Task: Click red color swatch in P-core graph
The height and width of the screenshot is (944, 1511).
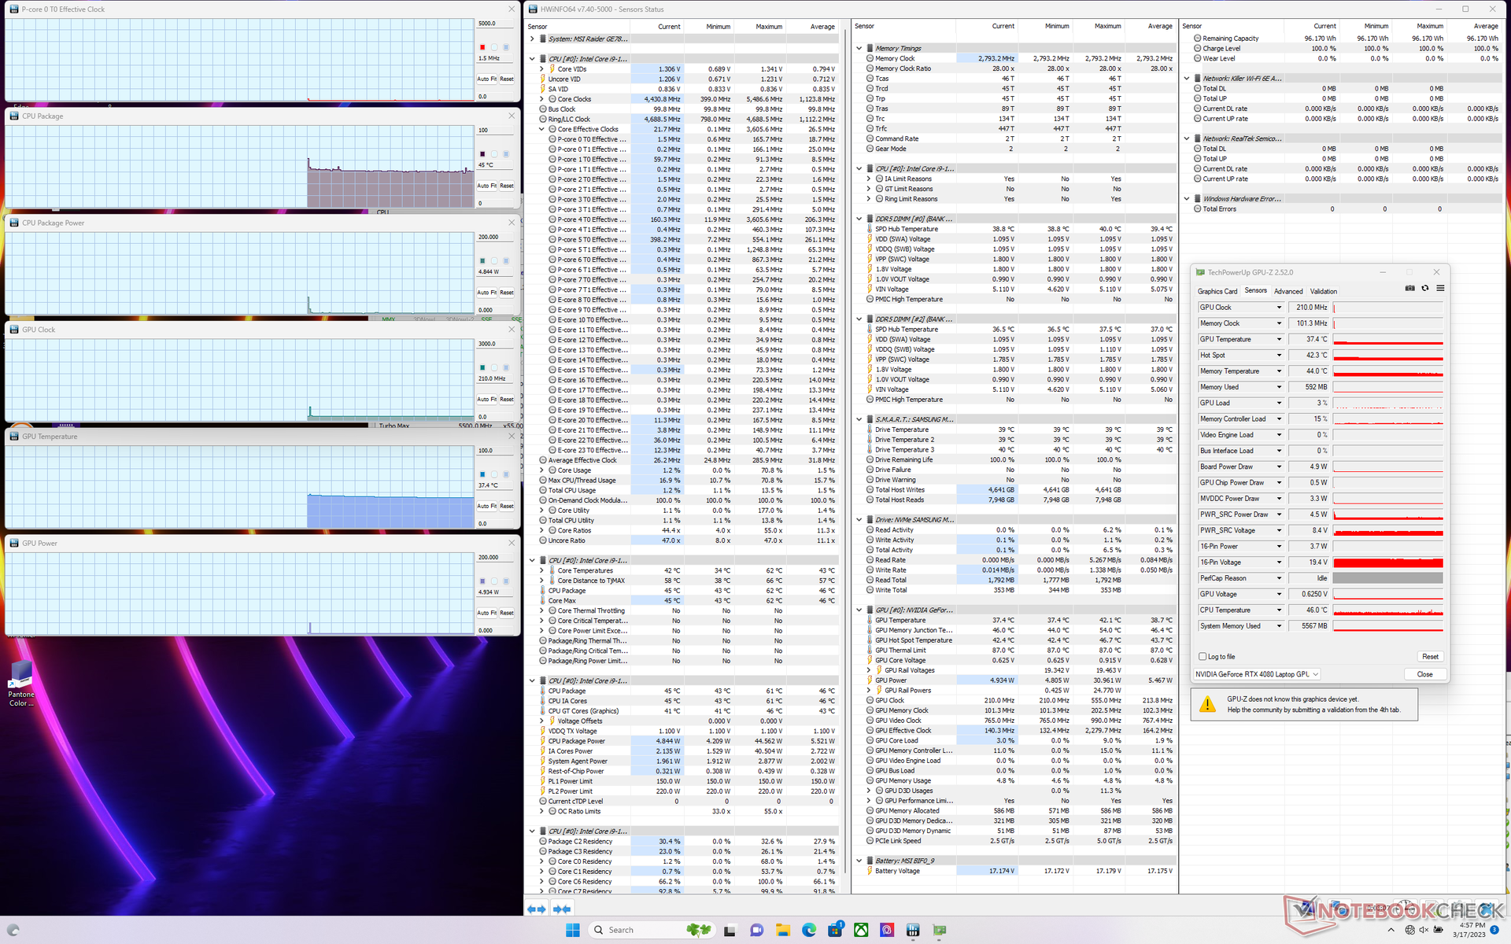Action: 482,47
